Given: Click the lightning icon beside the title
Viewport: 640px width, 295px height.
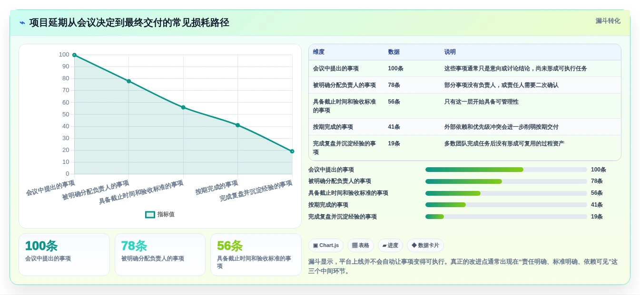Looking at the screenshot, I should (x=22, y=23).
